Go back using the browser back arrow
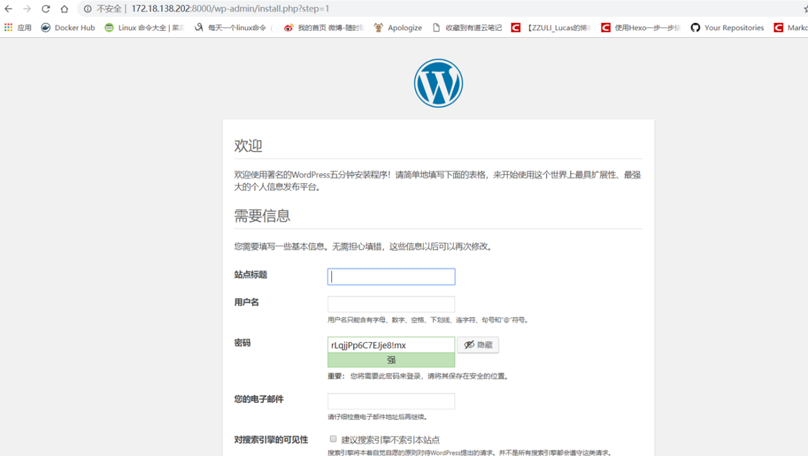The width and height of the screenshot is (808, 456). [x=8, y=9]
